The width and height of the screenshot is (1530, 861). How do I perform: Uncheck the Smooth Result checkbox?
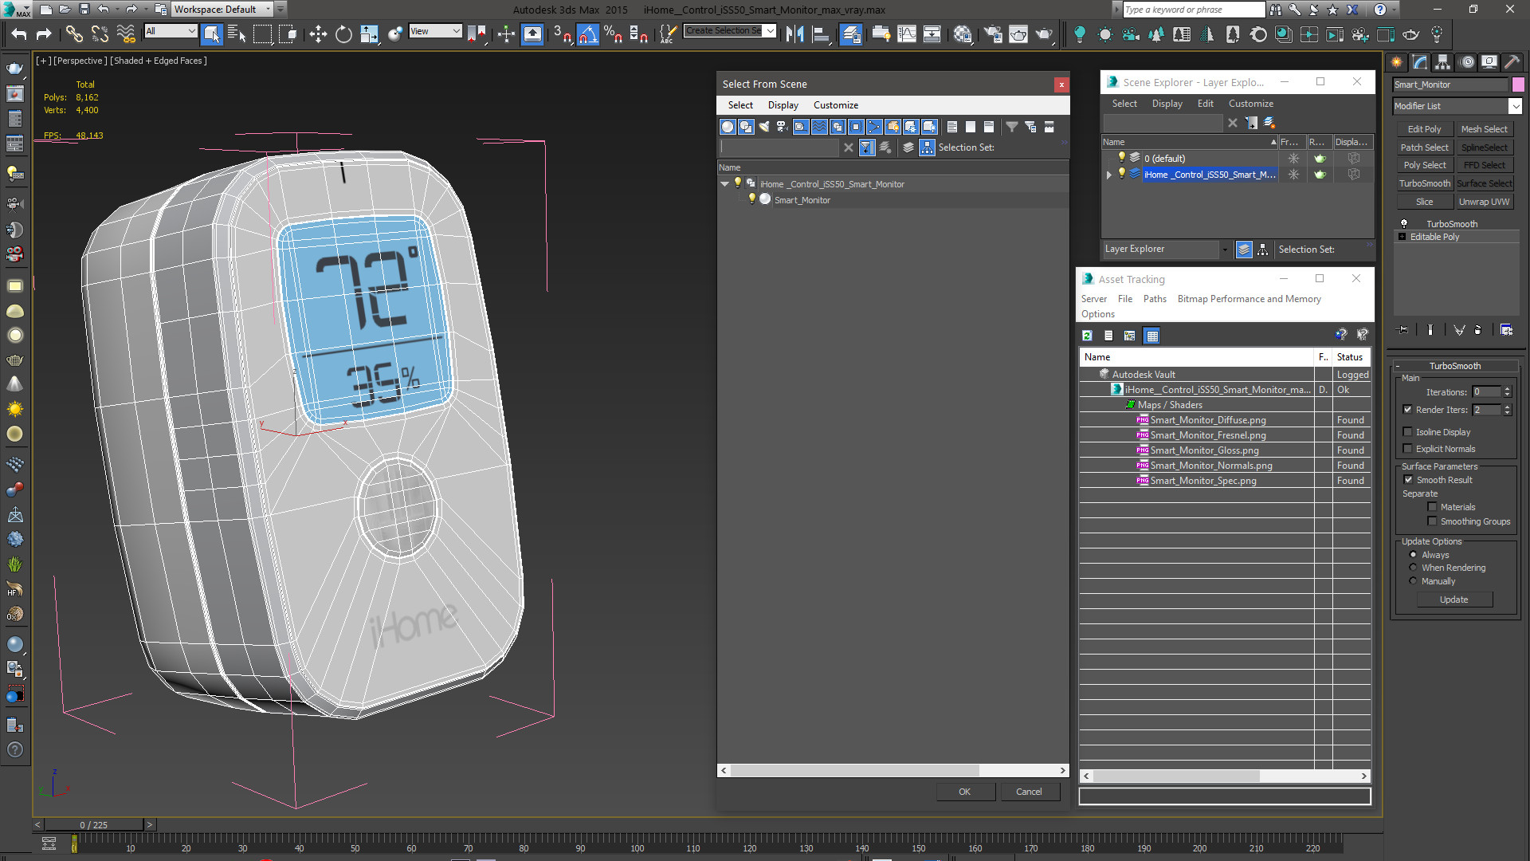(1408, 480)
